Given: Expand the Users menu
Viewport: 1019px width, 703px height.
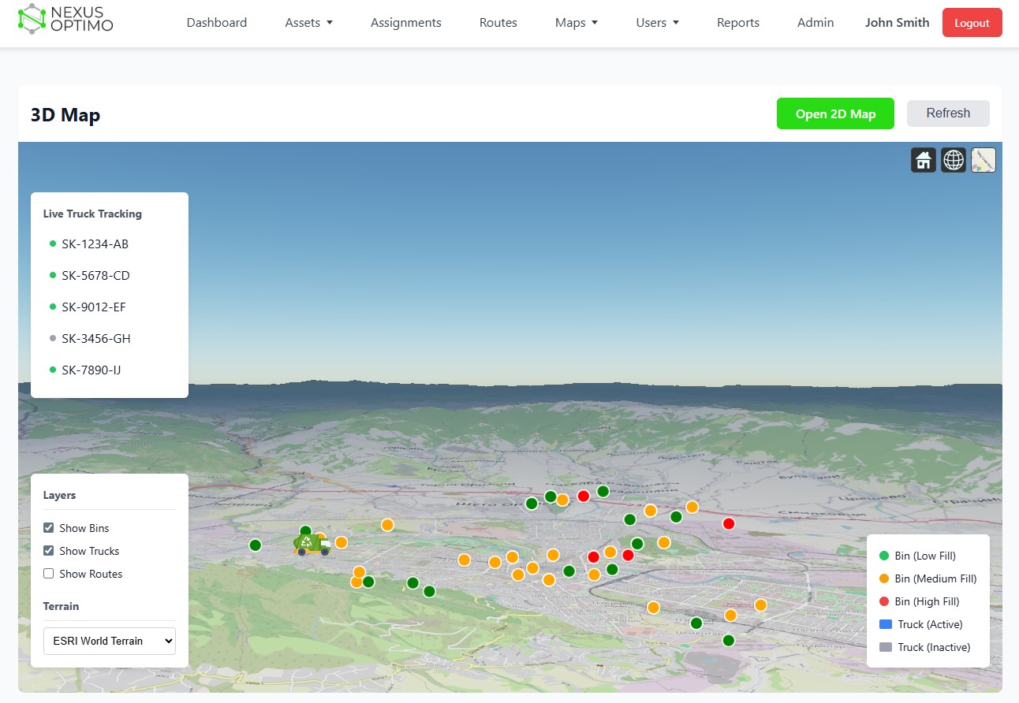Looking at the screenshot, I should [x=658, y=23].
